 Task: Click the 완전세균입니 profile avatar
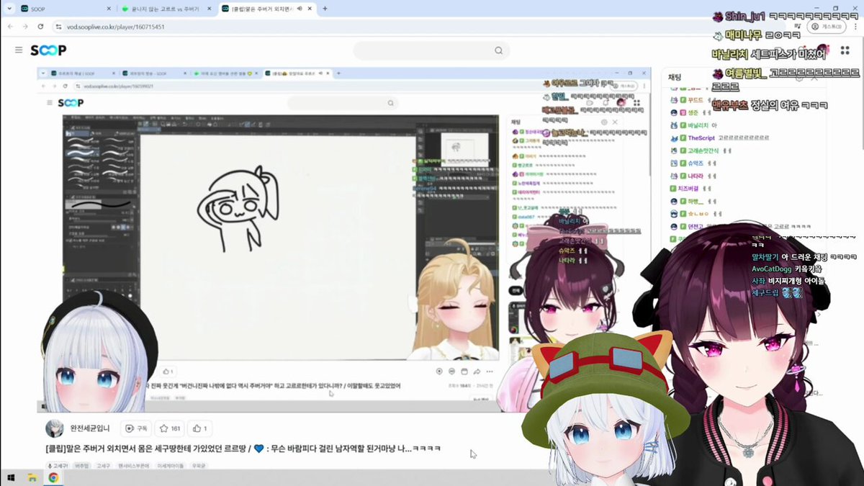(x=54, y=428)
